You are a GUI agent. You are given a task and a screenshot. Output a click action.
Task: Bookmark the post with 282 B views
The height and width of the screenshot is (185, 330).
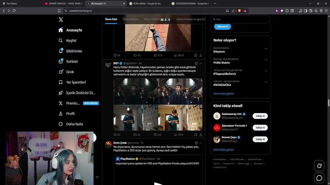[196, 55]
